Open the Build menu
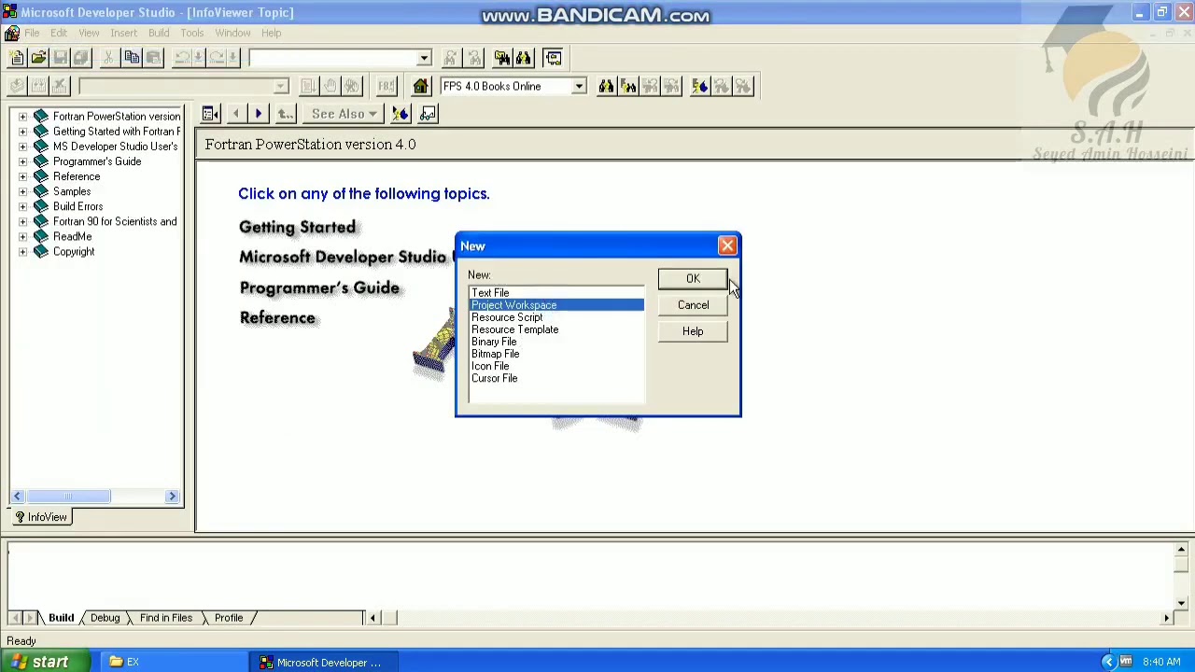The width and height of the screenshot is (1195, 672). tap(159, 33)
